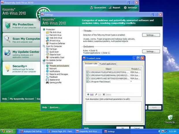Click inside Rule description box
179x134 pixels.
(x=113, y=112)
